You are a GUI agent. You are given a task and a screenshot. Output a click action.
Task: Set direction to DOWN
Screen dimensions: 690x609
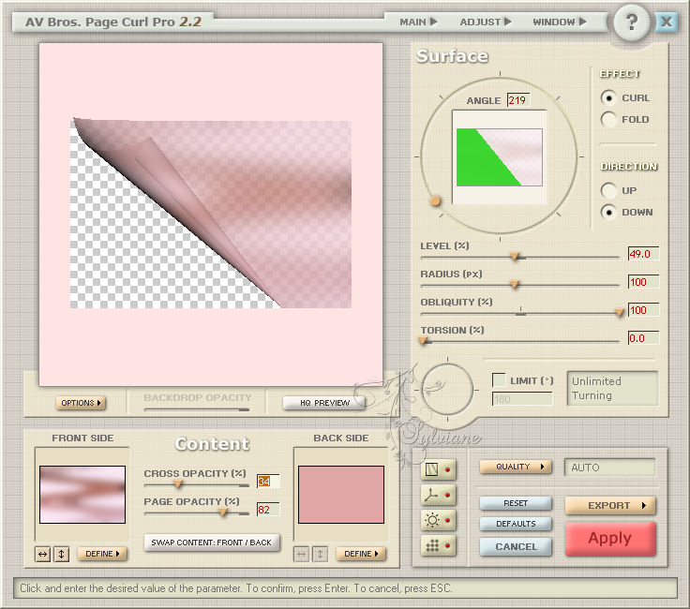[x=608, y=212]
